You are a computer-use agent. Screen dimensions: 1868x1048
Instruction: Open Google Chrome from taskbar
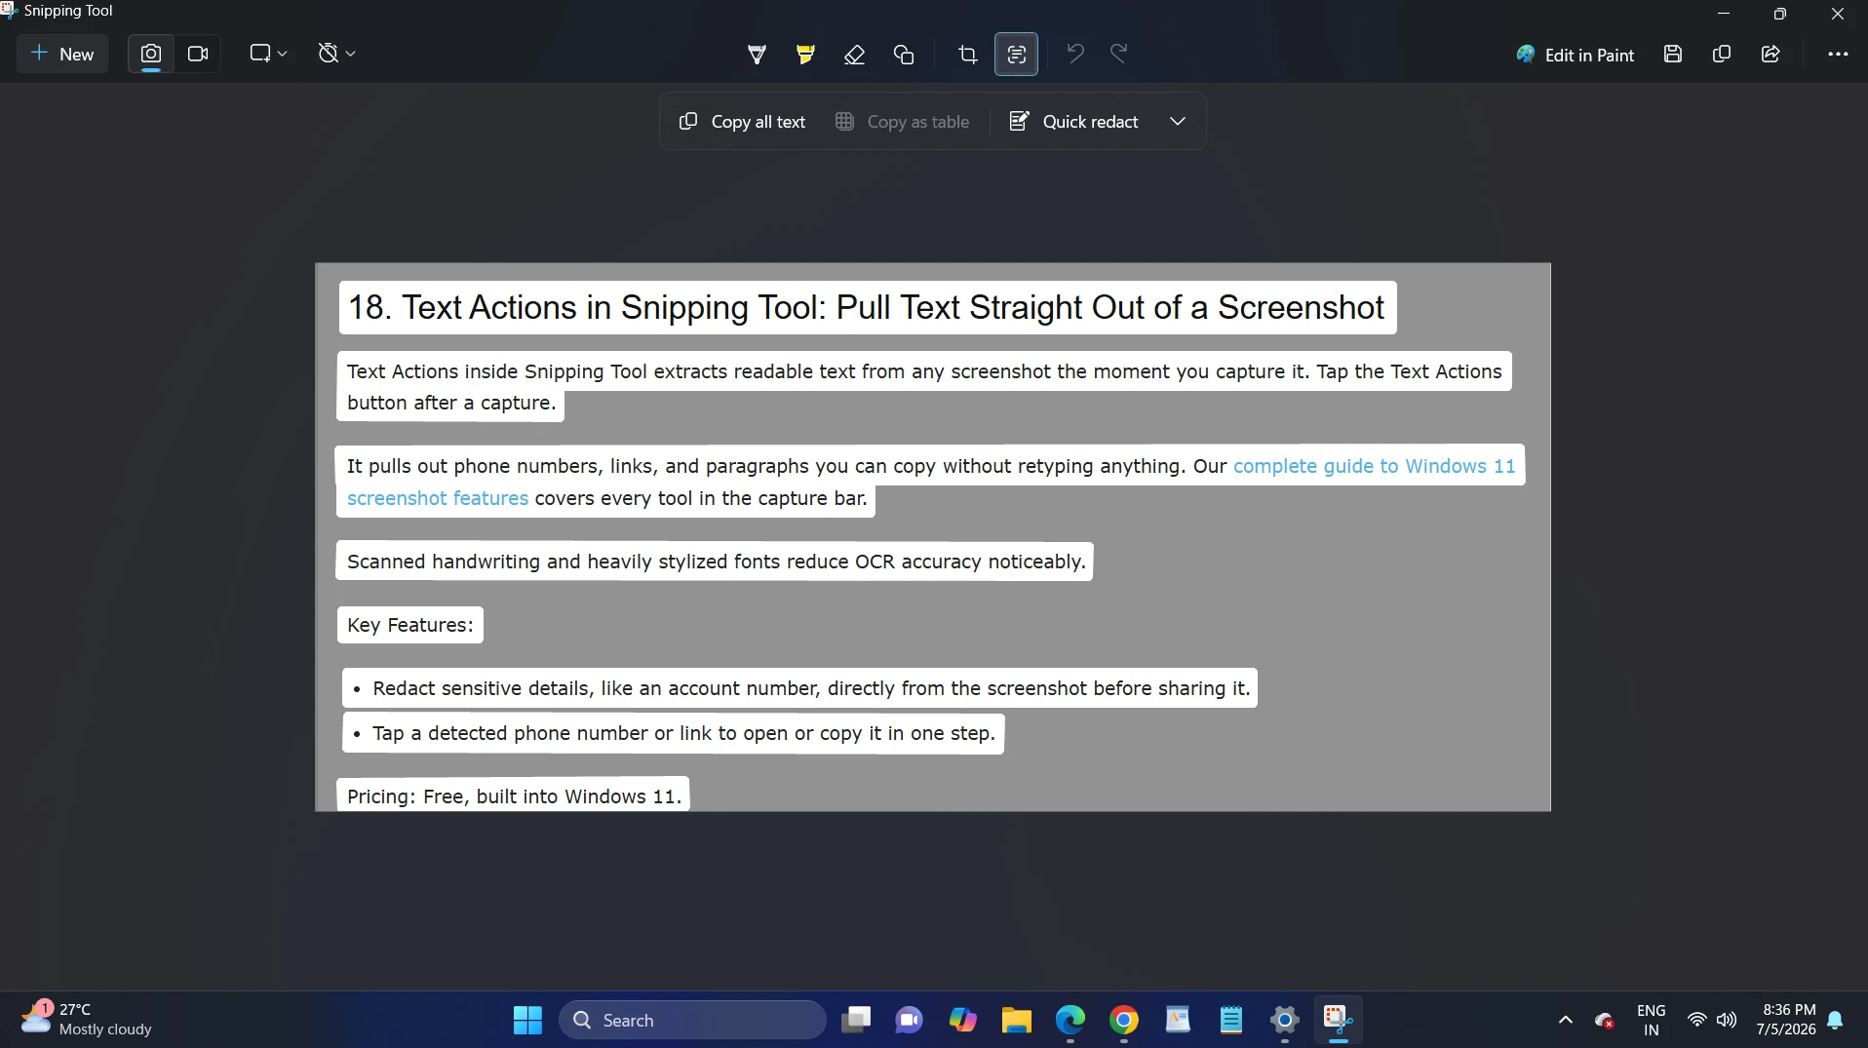tap(1123, 1020)
